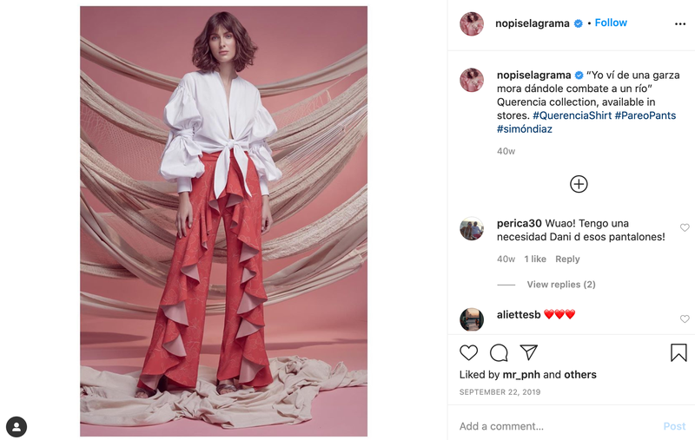This screenshot has height=440, width=695.
Task: Reply to perica30's comment
Action: pyautogui.click(x=567, y=259)
